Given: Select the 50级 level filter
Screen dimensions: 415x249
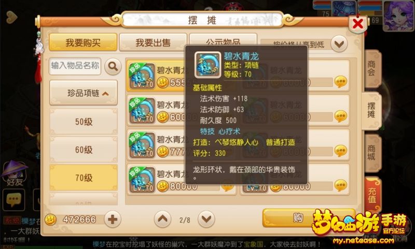Looking at the screenshot, I should pos(84,122).
